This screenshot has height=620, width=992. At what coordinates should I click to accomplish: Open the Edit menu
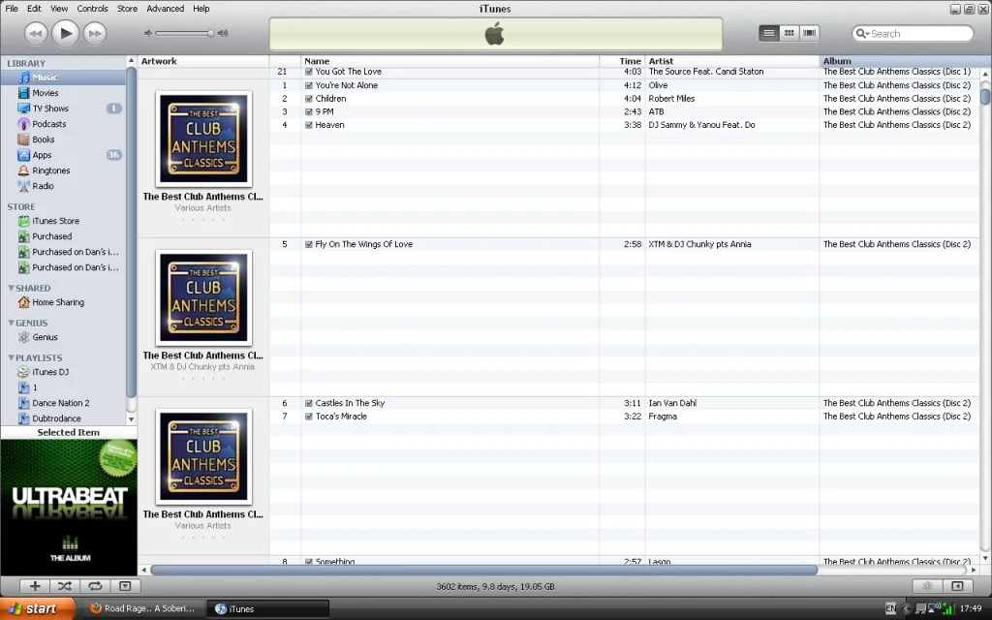(x=34, y=8)
